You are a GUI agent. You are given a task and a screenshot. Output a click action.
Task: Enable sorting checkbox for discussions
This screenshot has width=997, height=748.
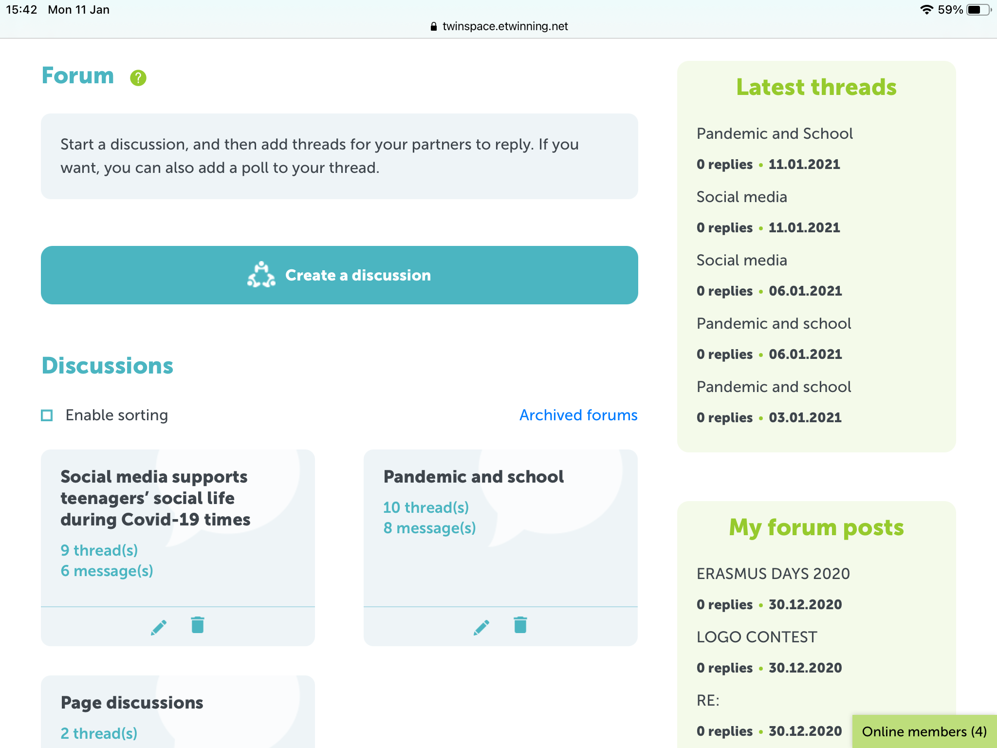click(47, 415)
